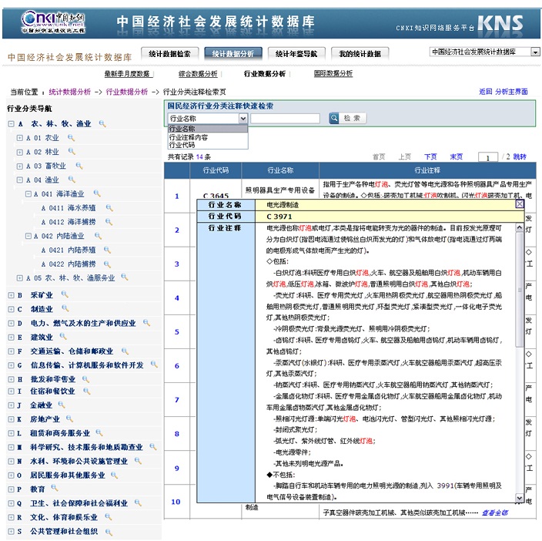Click the magnifier icon beside A 01 农业
Viewport: 542px width, 541px height.
[72, 138]
